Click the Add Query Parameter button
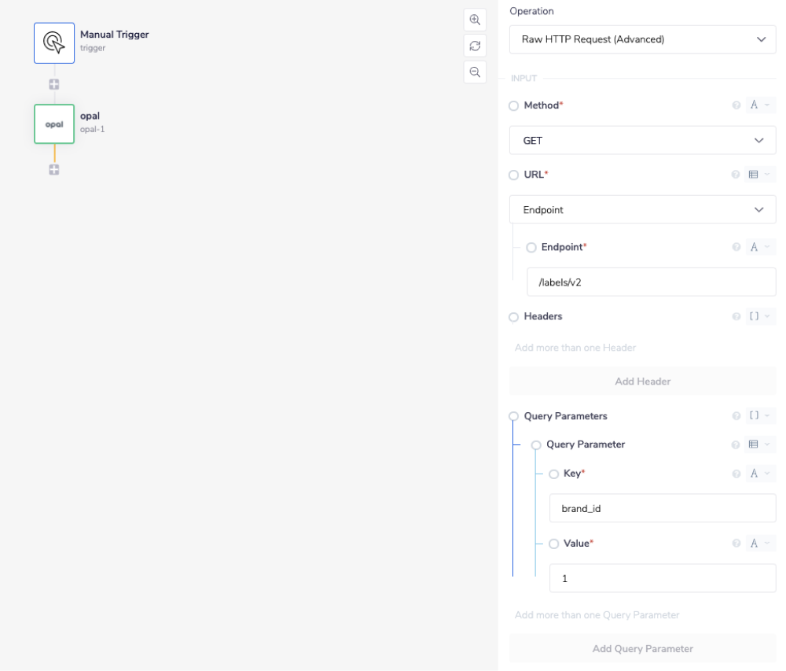Screen dimensions: 786x671 (642, 649)
